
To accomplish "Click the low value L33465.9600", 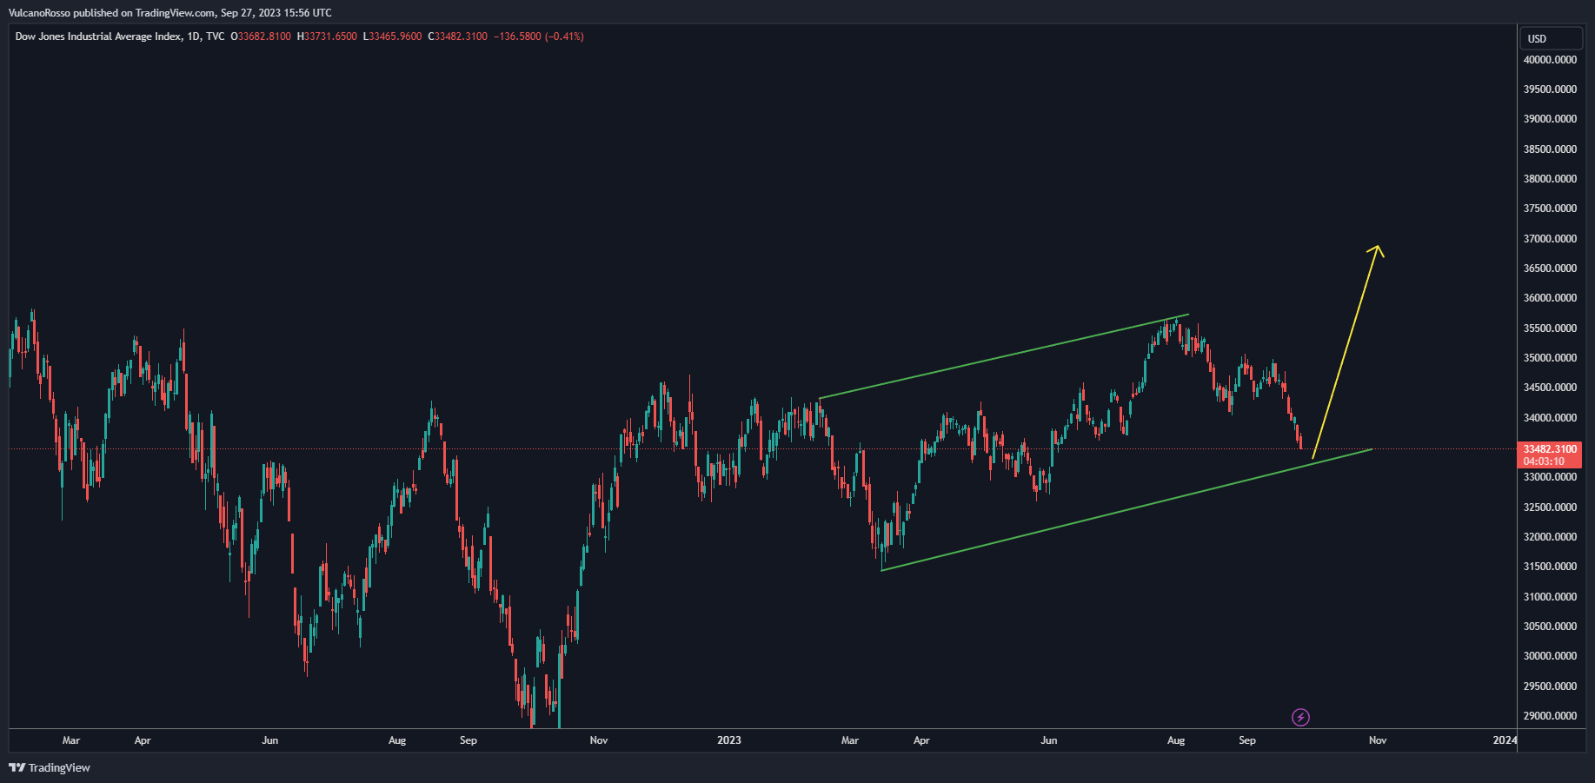I will point(392,36).
